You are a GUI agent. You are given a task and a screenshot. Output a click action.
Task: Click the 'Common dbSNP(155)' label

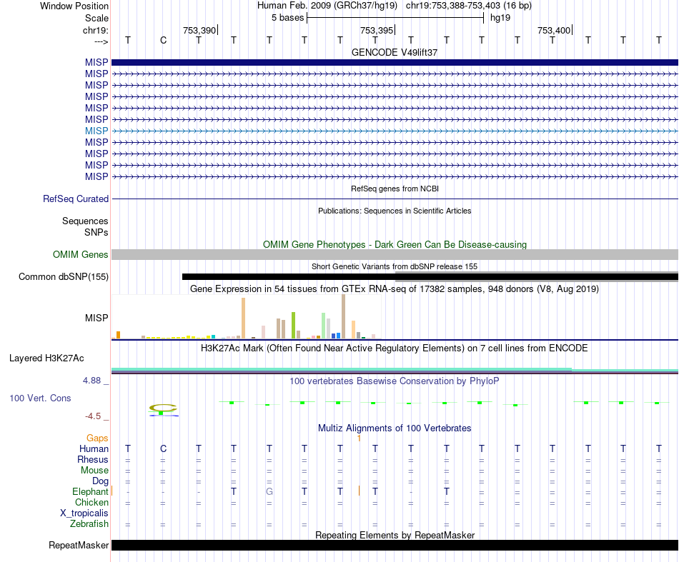[63, 277]
